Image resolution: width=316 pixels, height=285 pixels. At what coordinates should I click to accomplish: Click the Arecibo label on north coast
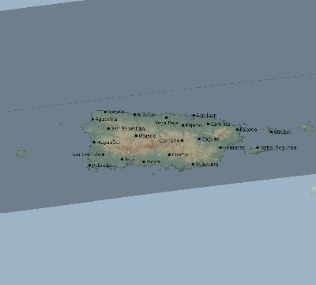click(x=146, y=115)
